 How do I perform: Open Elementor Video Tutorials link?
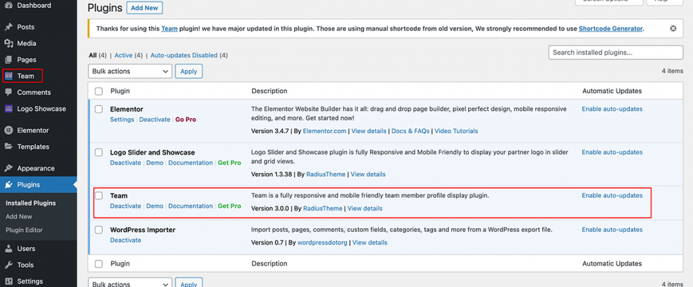456,131
